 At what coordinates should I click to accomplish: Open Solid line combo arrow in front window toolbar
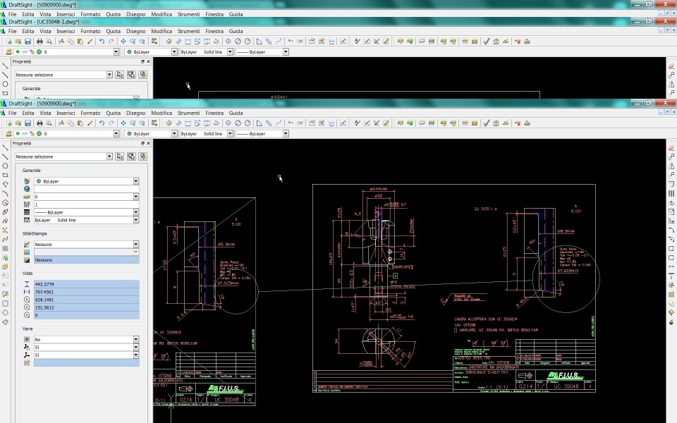coord(230,134)
